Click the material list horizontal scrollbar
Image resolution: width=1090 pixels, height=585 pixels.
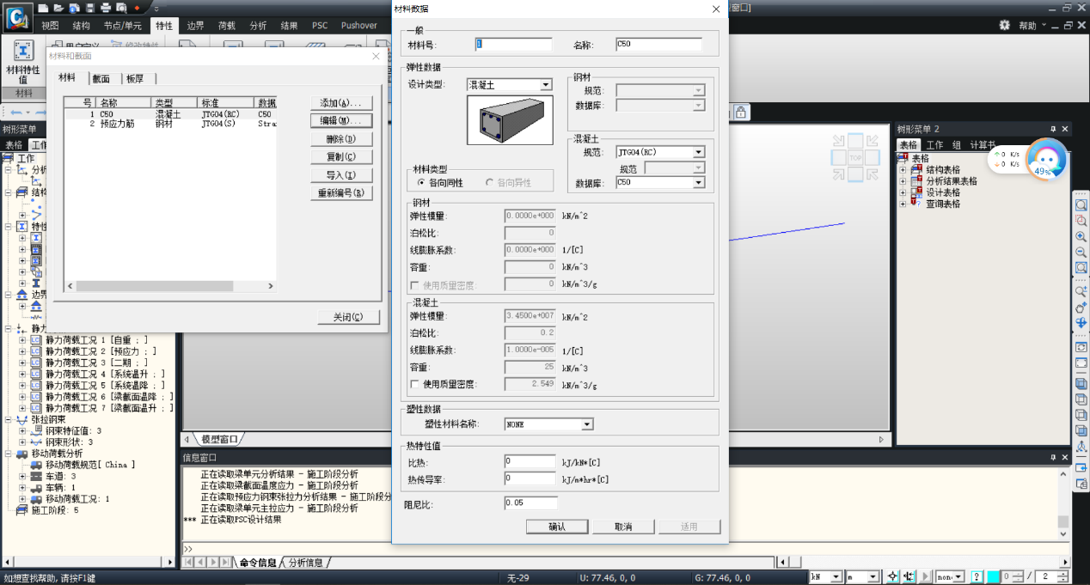pos(172,286)
